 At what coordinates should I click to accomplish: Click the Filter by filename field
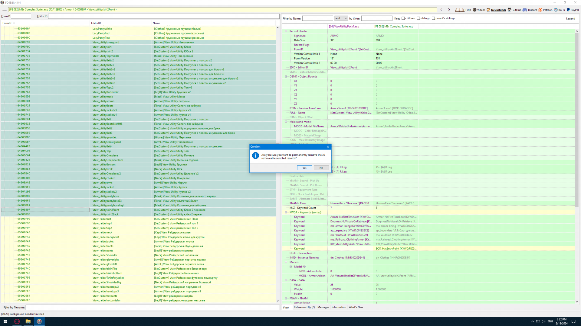(x=153, y=307)
